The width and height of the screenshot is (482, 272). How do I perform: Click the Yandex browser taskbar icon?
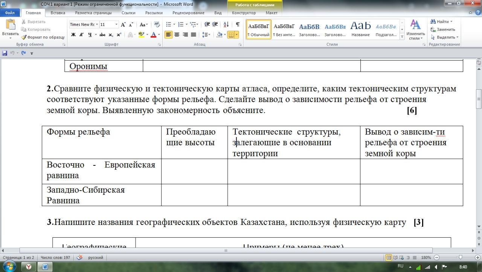click(x=29, y=267)
